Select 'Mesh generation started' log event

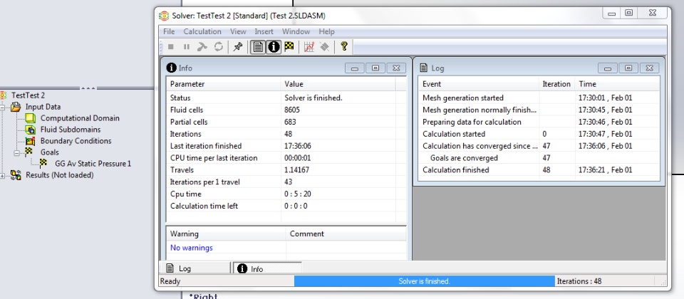click(539, 98)
